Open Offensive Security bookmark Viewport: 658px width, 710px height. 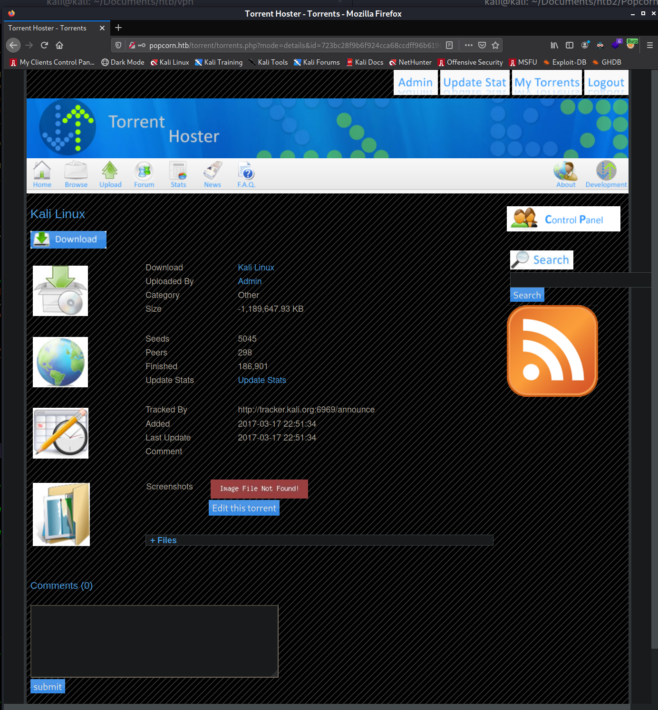pyautogui.click(x=470, y=62)
